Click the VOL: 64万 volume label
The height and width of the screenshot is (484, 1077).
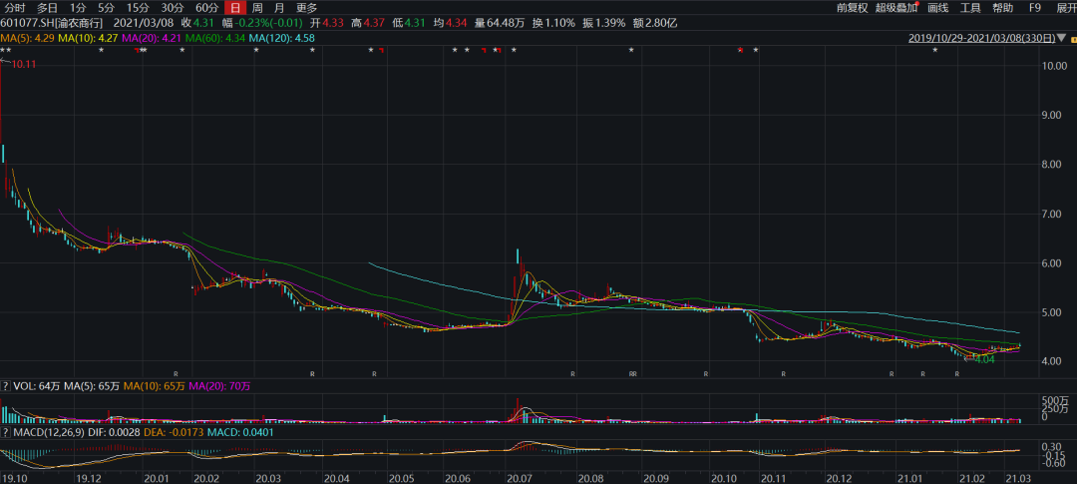(x=37, y=387)
